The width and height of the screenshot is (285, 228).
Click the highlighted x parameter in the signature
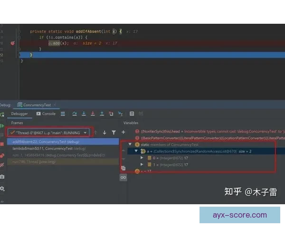tap(114, 31)
